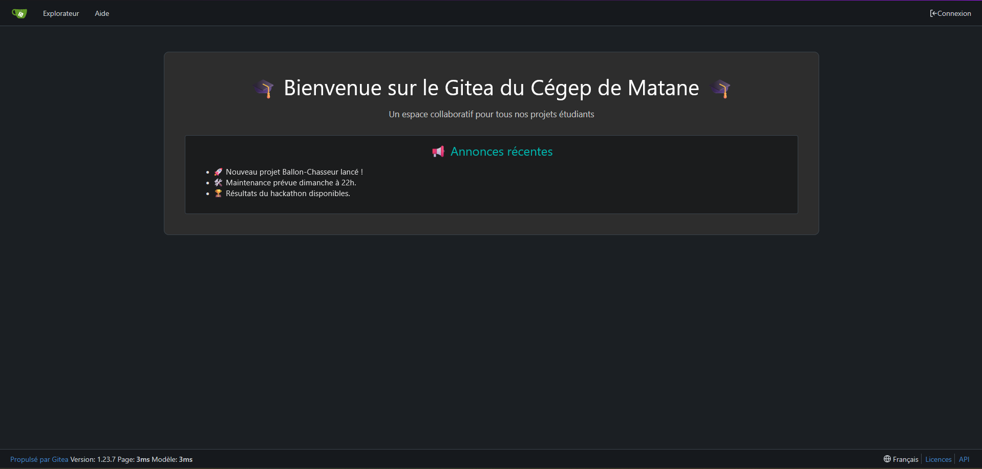Click the sign-in arrow icon beside Connexion
Image resolution: width=982 pixels, height=469 pixels.
(x=933, y=13)
